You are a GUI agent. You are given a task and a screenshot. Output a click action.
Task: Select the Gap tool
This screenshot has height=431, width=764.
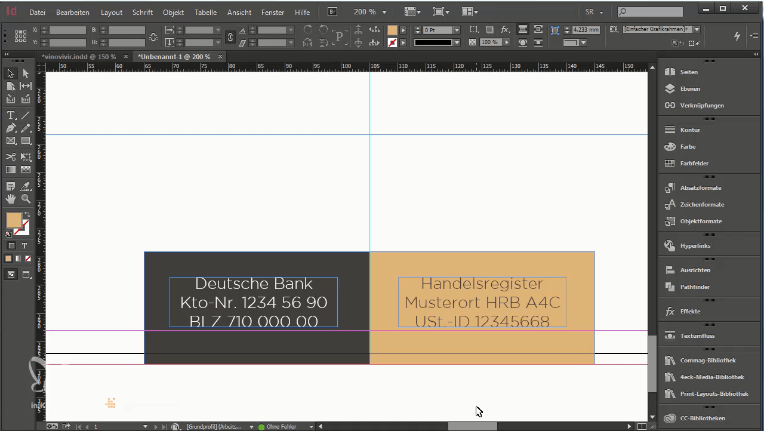(26, 87)
